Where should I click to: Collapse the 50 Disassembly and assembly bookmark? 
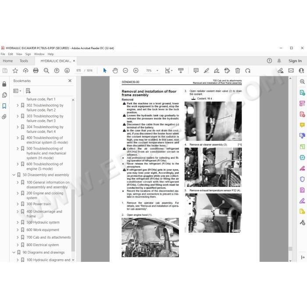[14, 175]
